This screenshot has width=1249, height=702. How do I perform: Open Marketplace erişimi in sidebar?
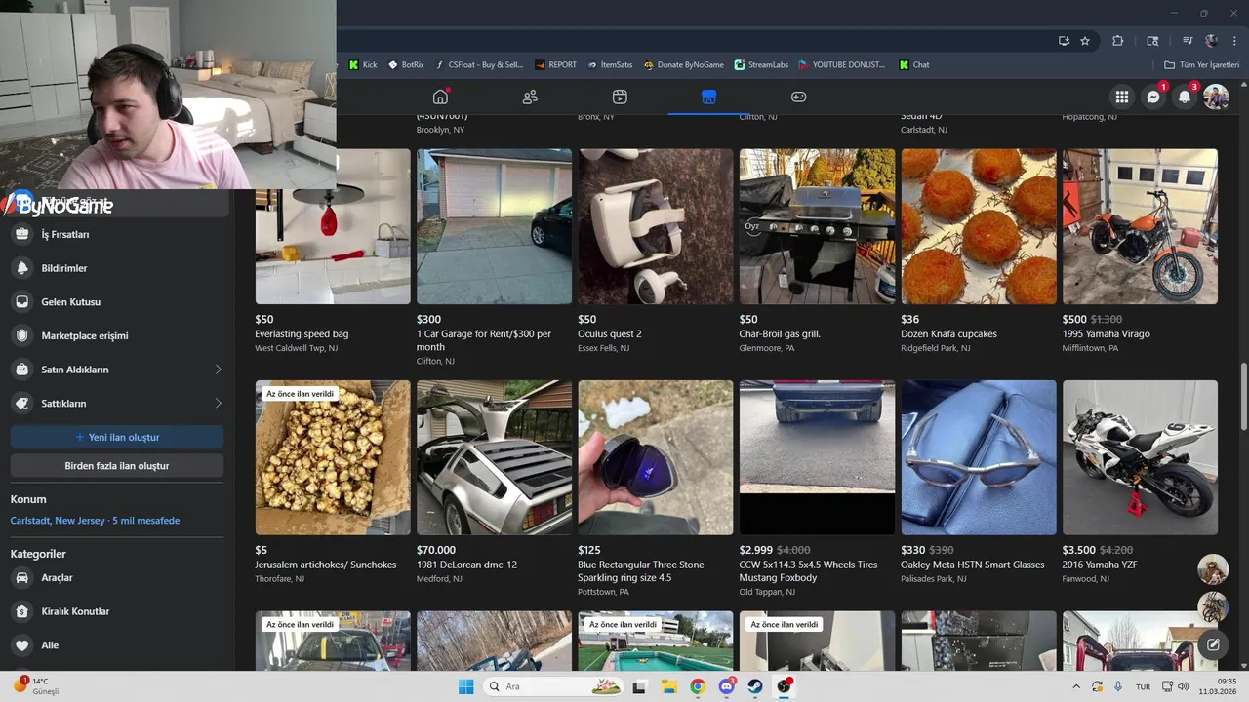117,335
